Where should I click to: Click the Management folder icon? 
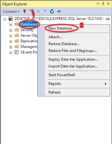16,47
